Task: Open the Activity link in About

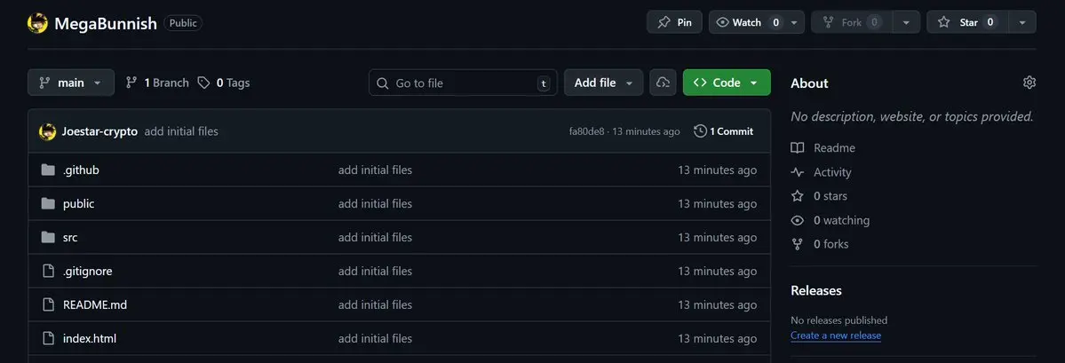Action: coord(832,172)
